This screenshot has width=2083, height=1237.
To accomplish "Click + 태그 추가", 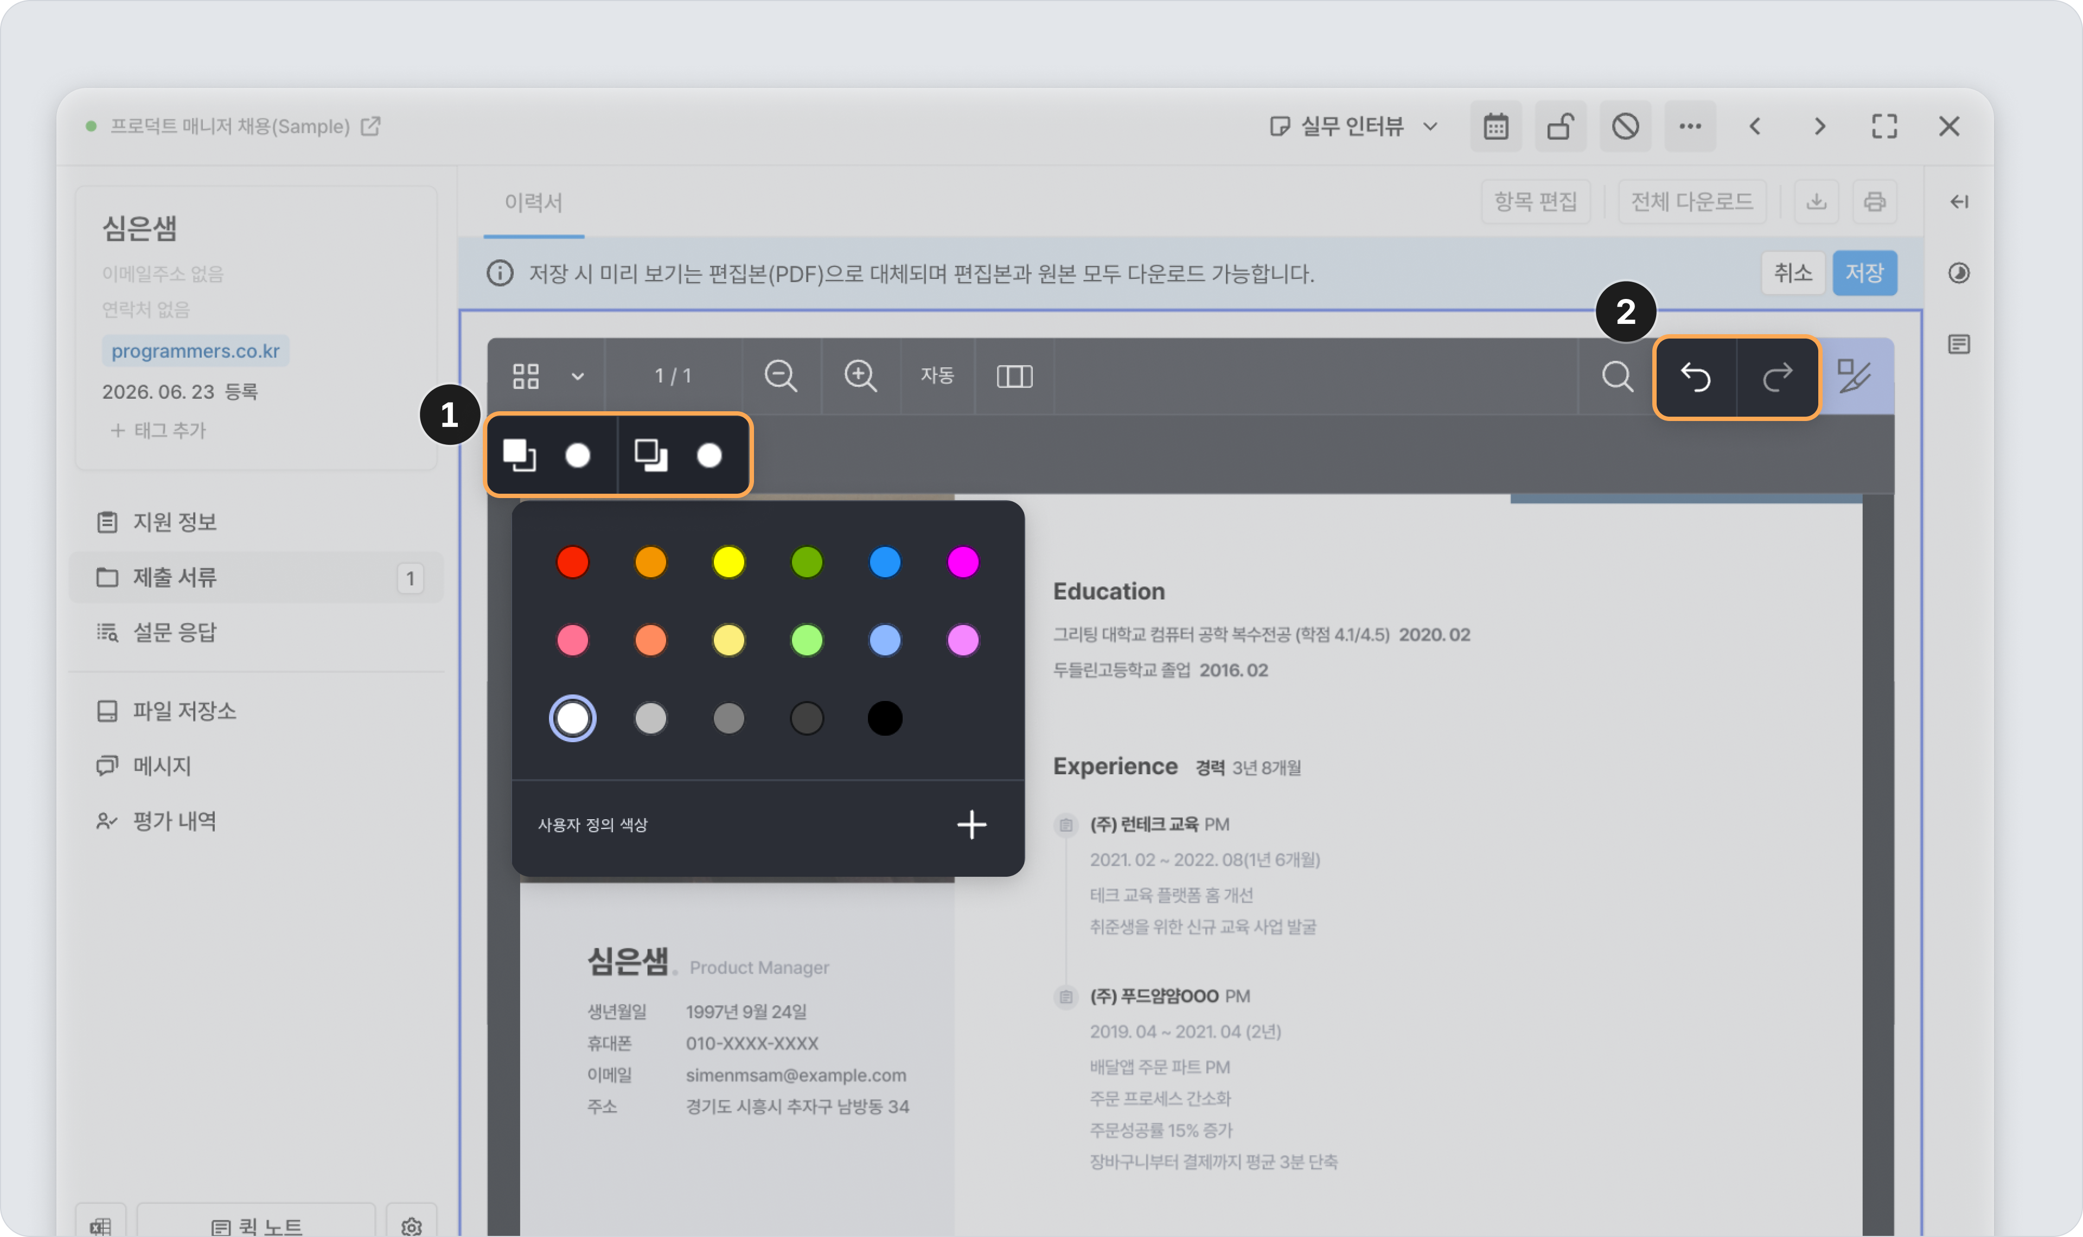I will 158,430.
